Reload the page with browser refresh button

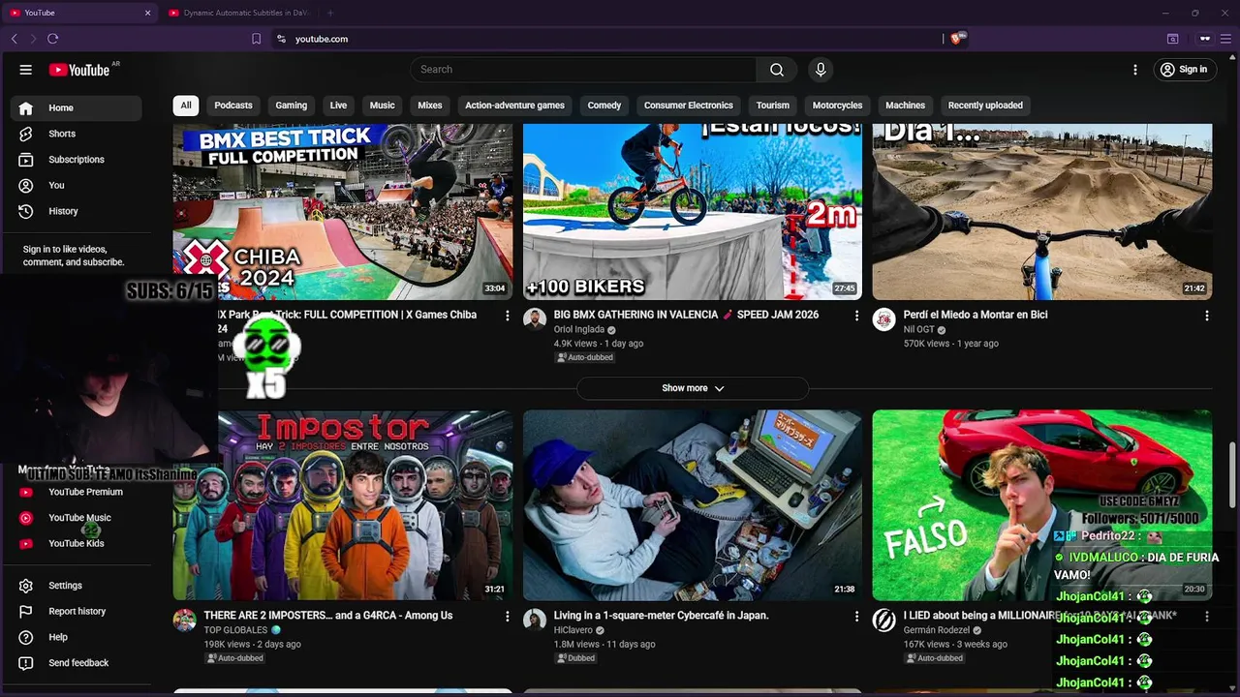[x=52, y=39]
